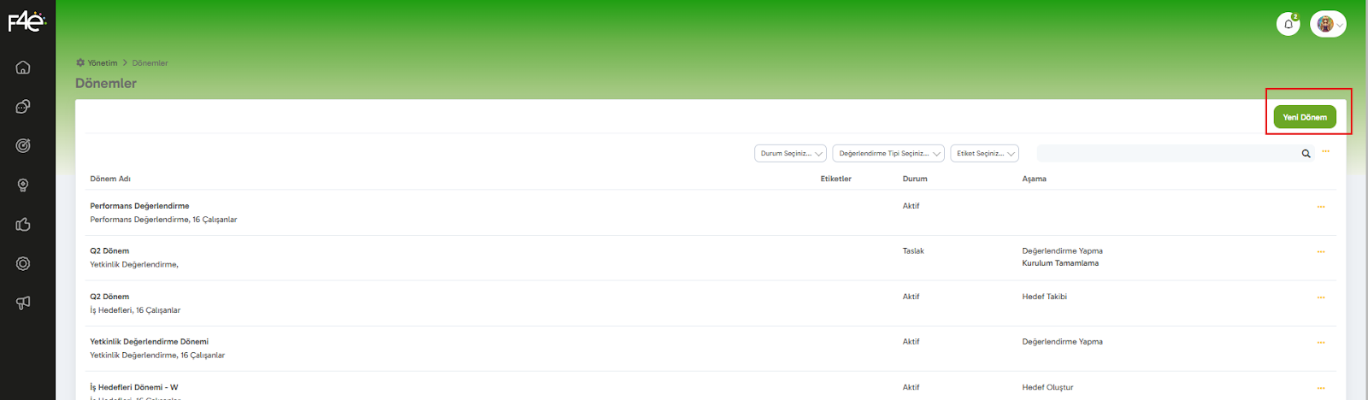This screenshot has width=1368, height=400.
Task: Expand the Durum Seçiniz dropdown
Action: (790, 154)
